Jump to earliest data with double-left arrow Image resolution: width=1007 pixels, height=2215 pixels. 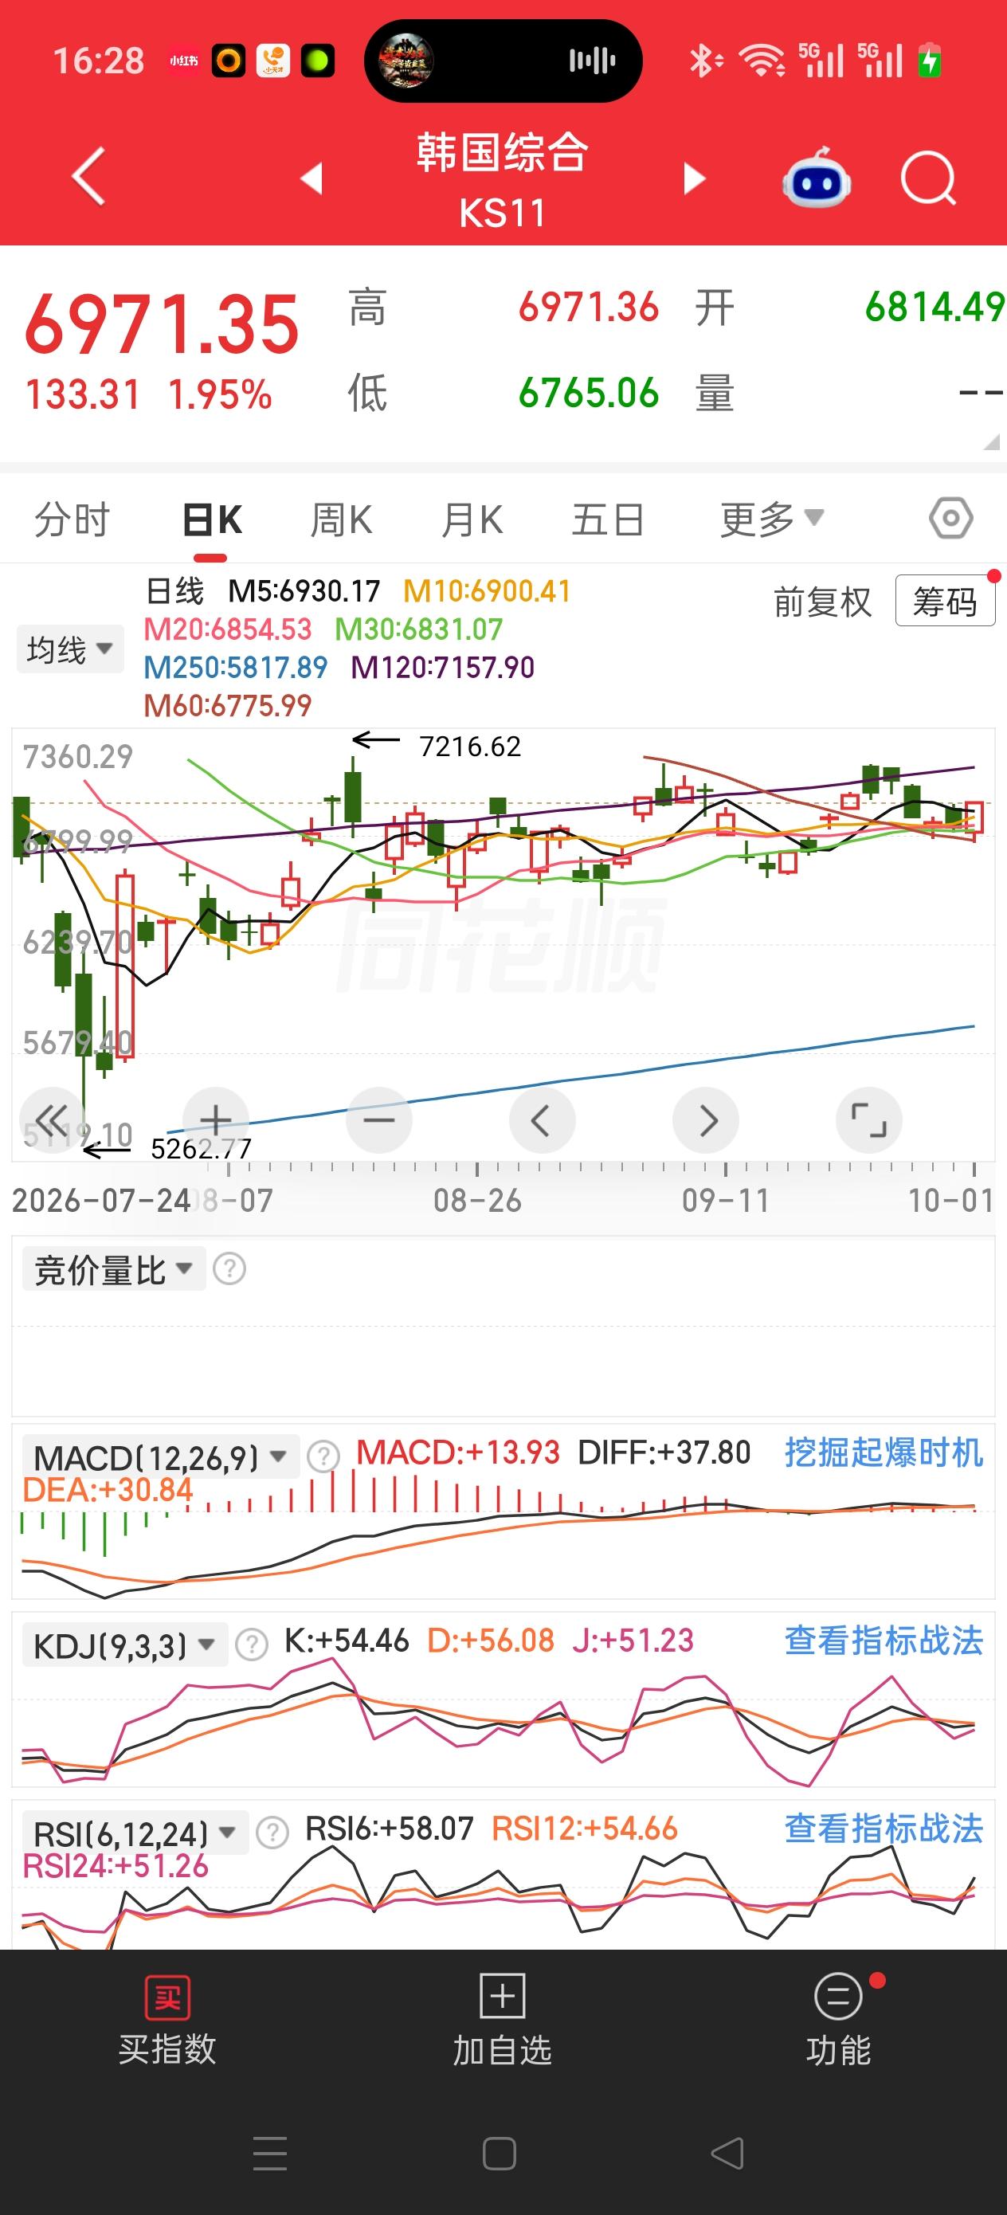click(52, 1119)
